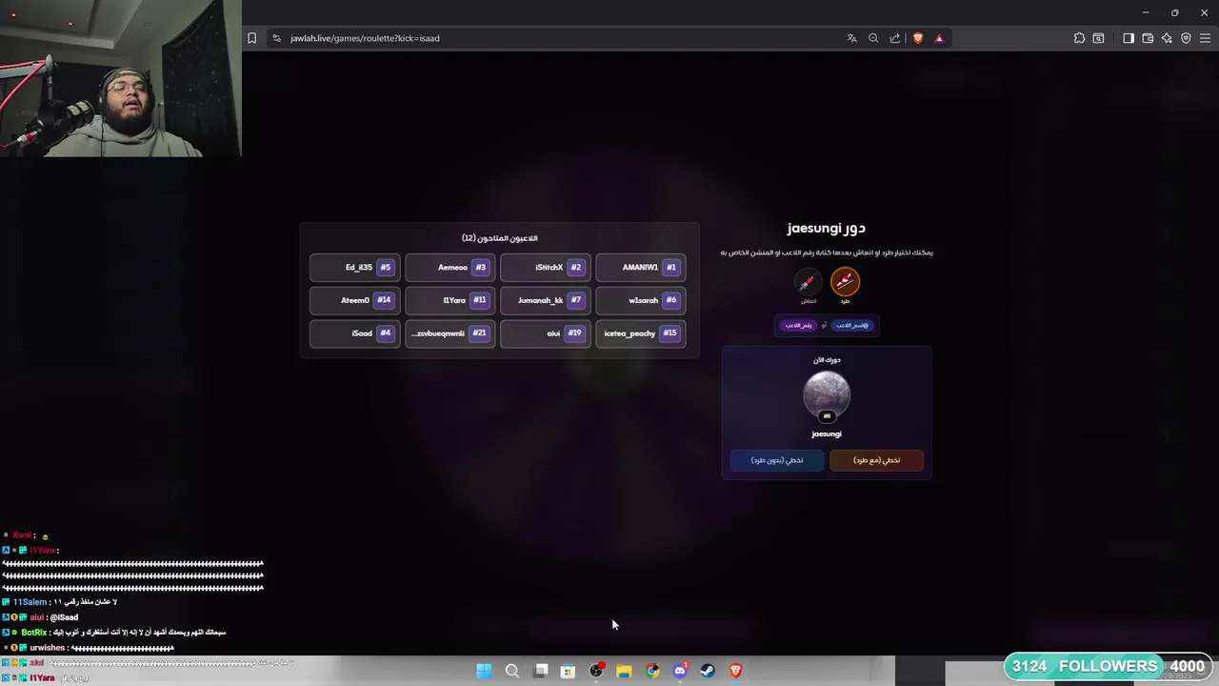Open Windows Start button on taskbar

484,671
